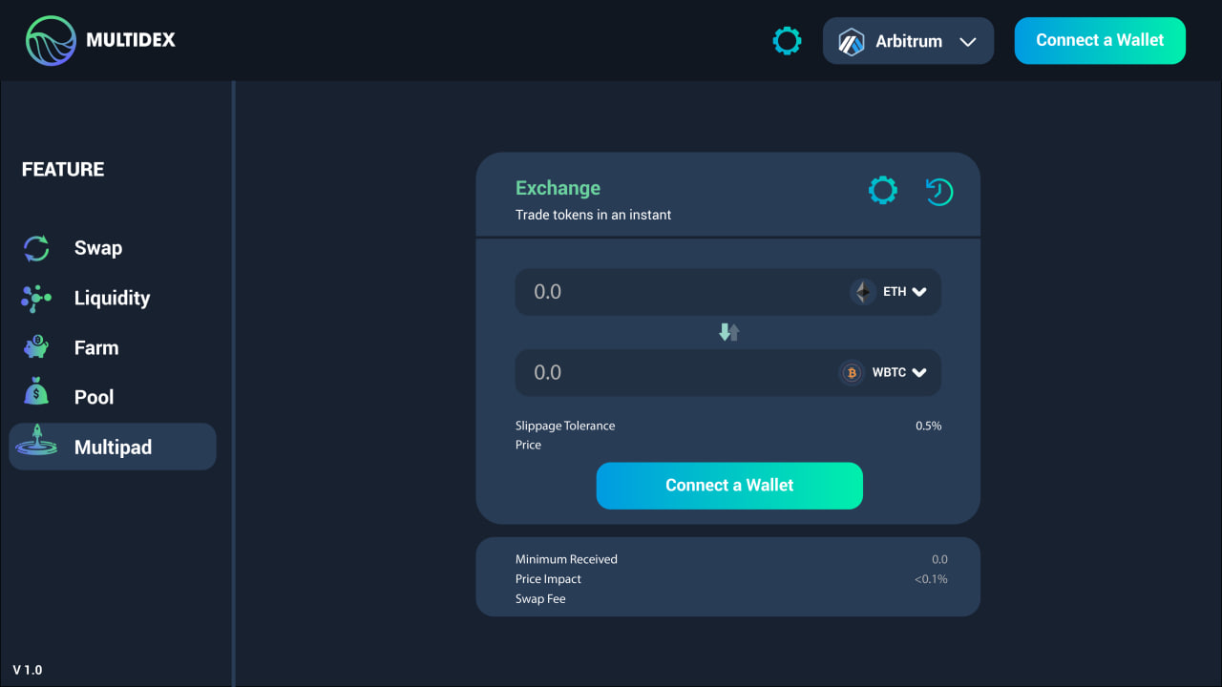Open the top bar settings gear

787,40
